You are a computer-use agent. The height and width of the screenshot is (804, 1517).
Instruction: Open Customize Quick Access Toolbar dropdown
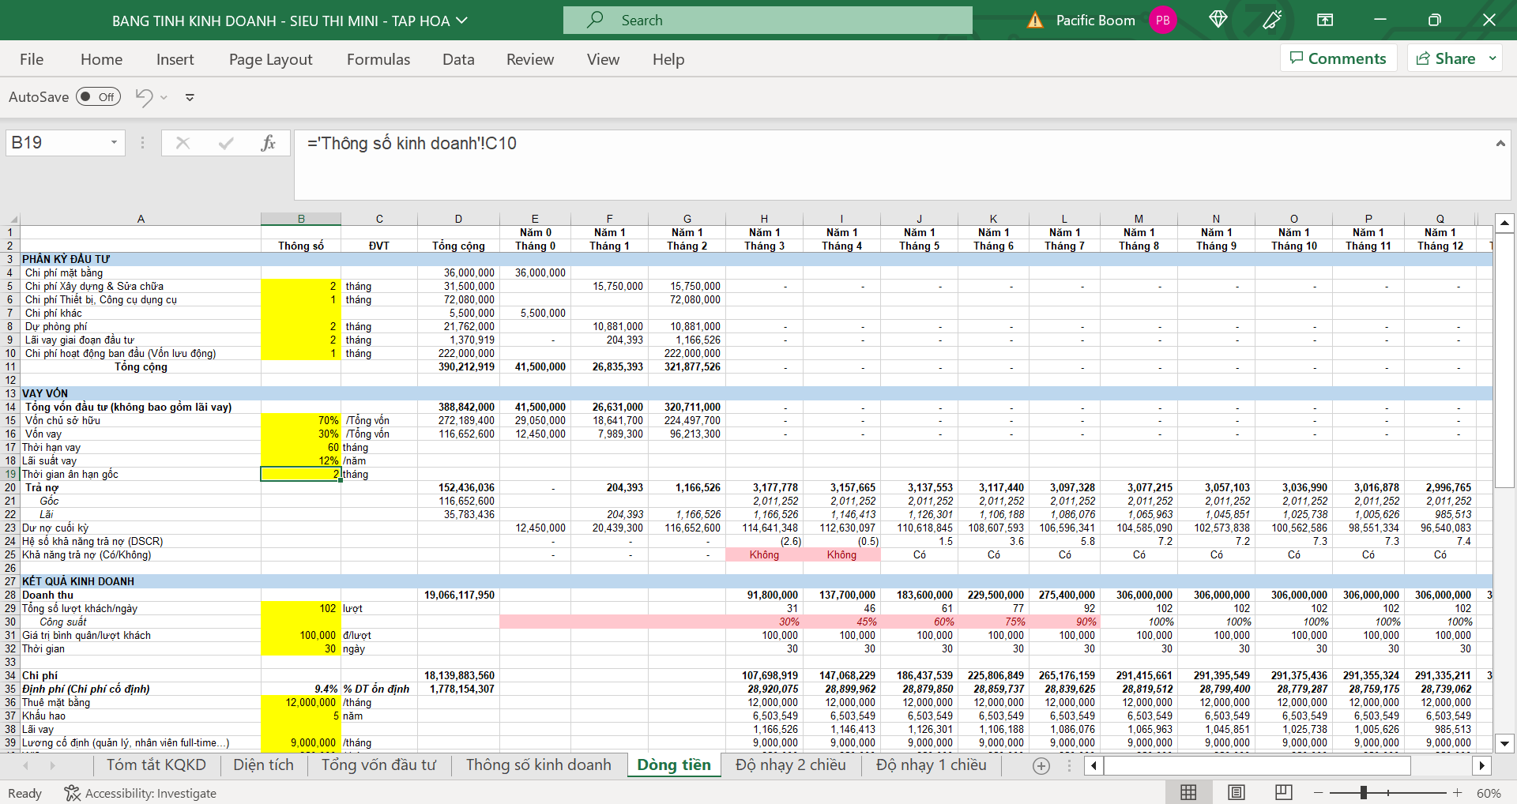190,98
